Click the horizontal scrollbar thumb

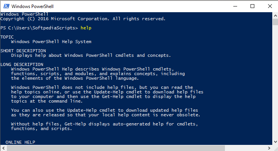tap(116, 148)
